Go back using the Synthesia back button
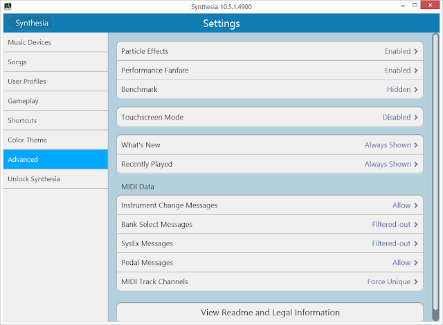This screenshot has width=443, height=325. 29,23
